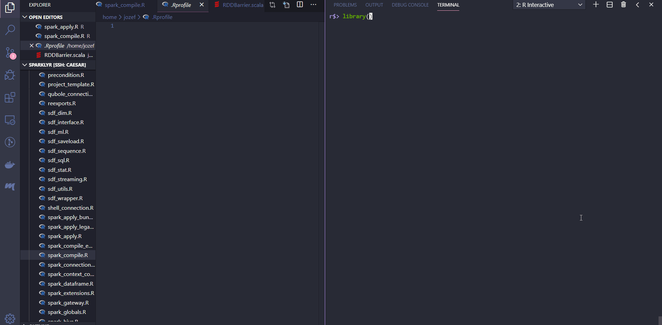Open the Docker extension sidebar icon
Image resolution: width=662 pixels, height=325 pixels.
click(10, 165)
